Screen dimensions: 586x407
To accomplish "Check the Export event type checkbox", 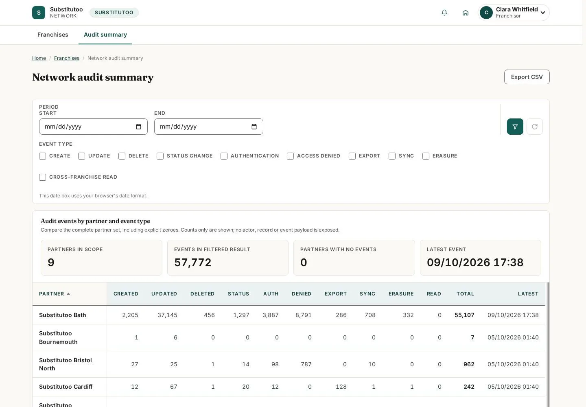I will pos(352,156).
